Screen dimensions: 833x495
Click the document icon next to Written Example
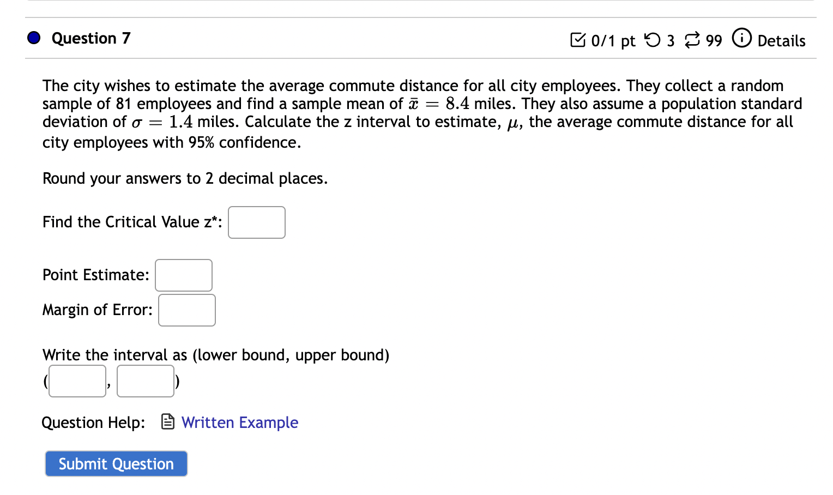(166, 421)
